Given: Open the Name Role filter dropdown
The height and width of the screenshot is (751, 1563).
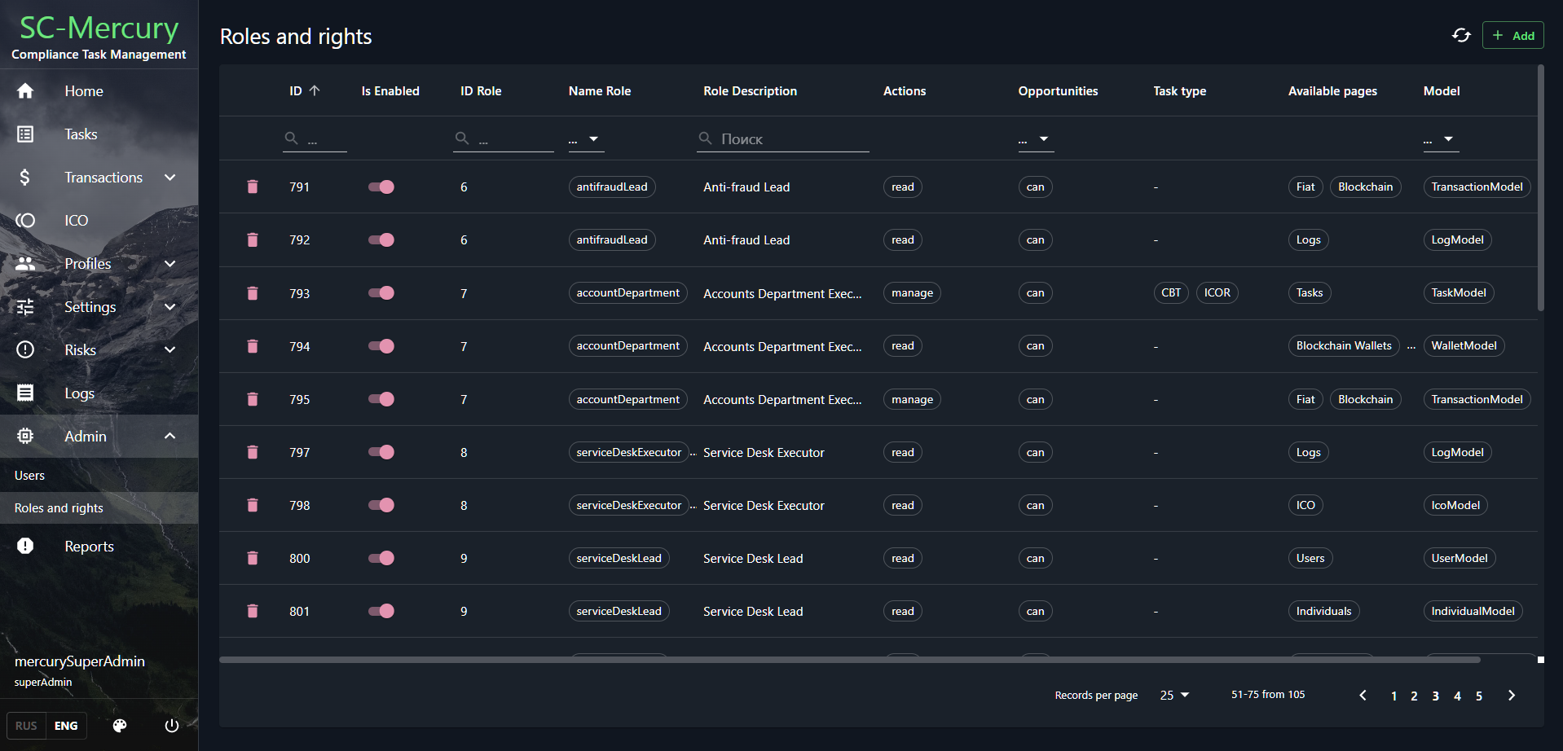Looking at the screenshot, I should (584, 139).
